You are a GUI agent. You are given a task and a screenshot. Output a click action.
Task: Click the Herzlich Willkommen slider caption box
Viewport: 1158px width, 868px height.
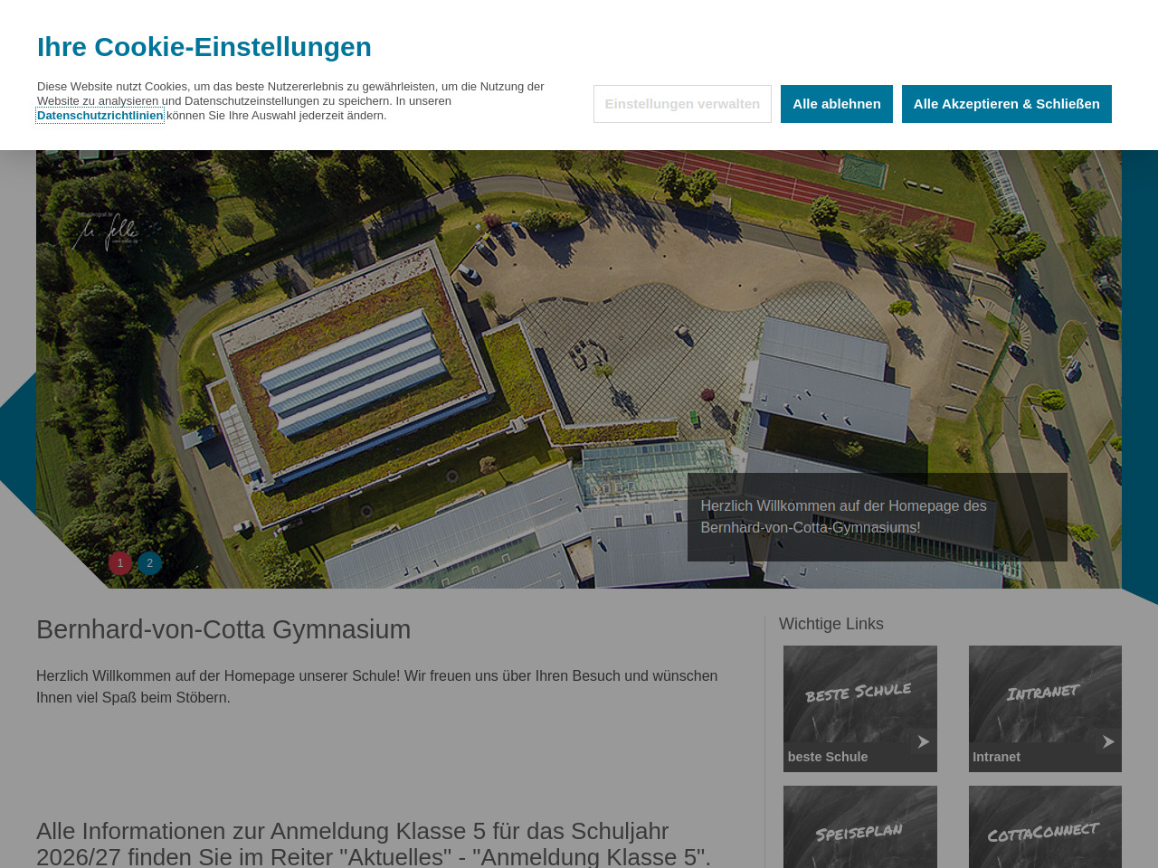pyautogui.click(x=877, y=517)
